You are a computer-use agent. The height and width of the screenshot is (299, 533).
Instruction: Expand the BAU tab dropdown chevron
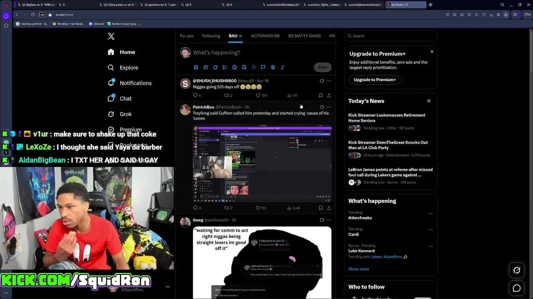[x=240, y=36]
